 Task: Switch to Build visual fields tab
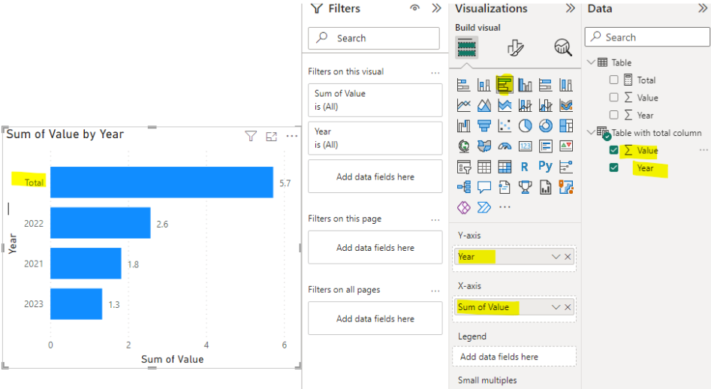tap(466, 47)
